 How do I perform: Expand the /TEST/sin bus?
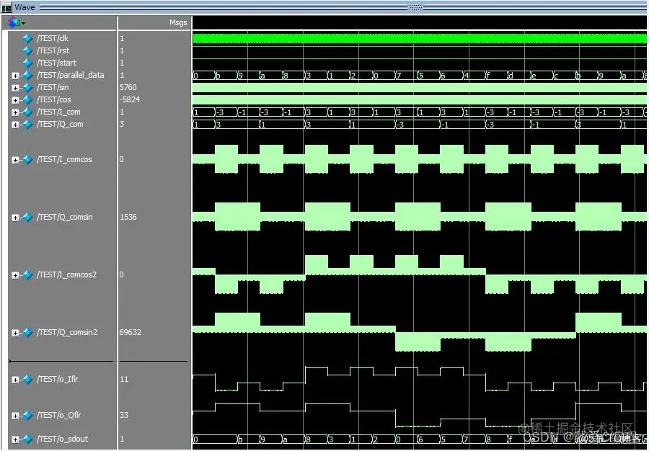click(x=15, y=88)
